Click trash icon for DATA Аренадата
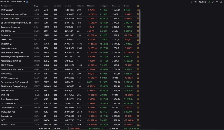 coord(138,48)
